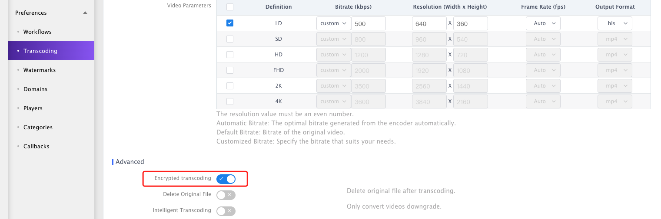661x219 pixels.
Task: Check the select-all box in table header
Action: [x=230, y=7]
